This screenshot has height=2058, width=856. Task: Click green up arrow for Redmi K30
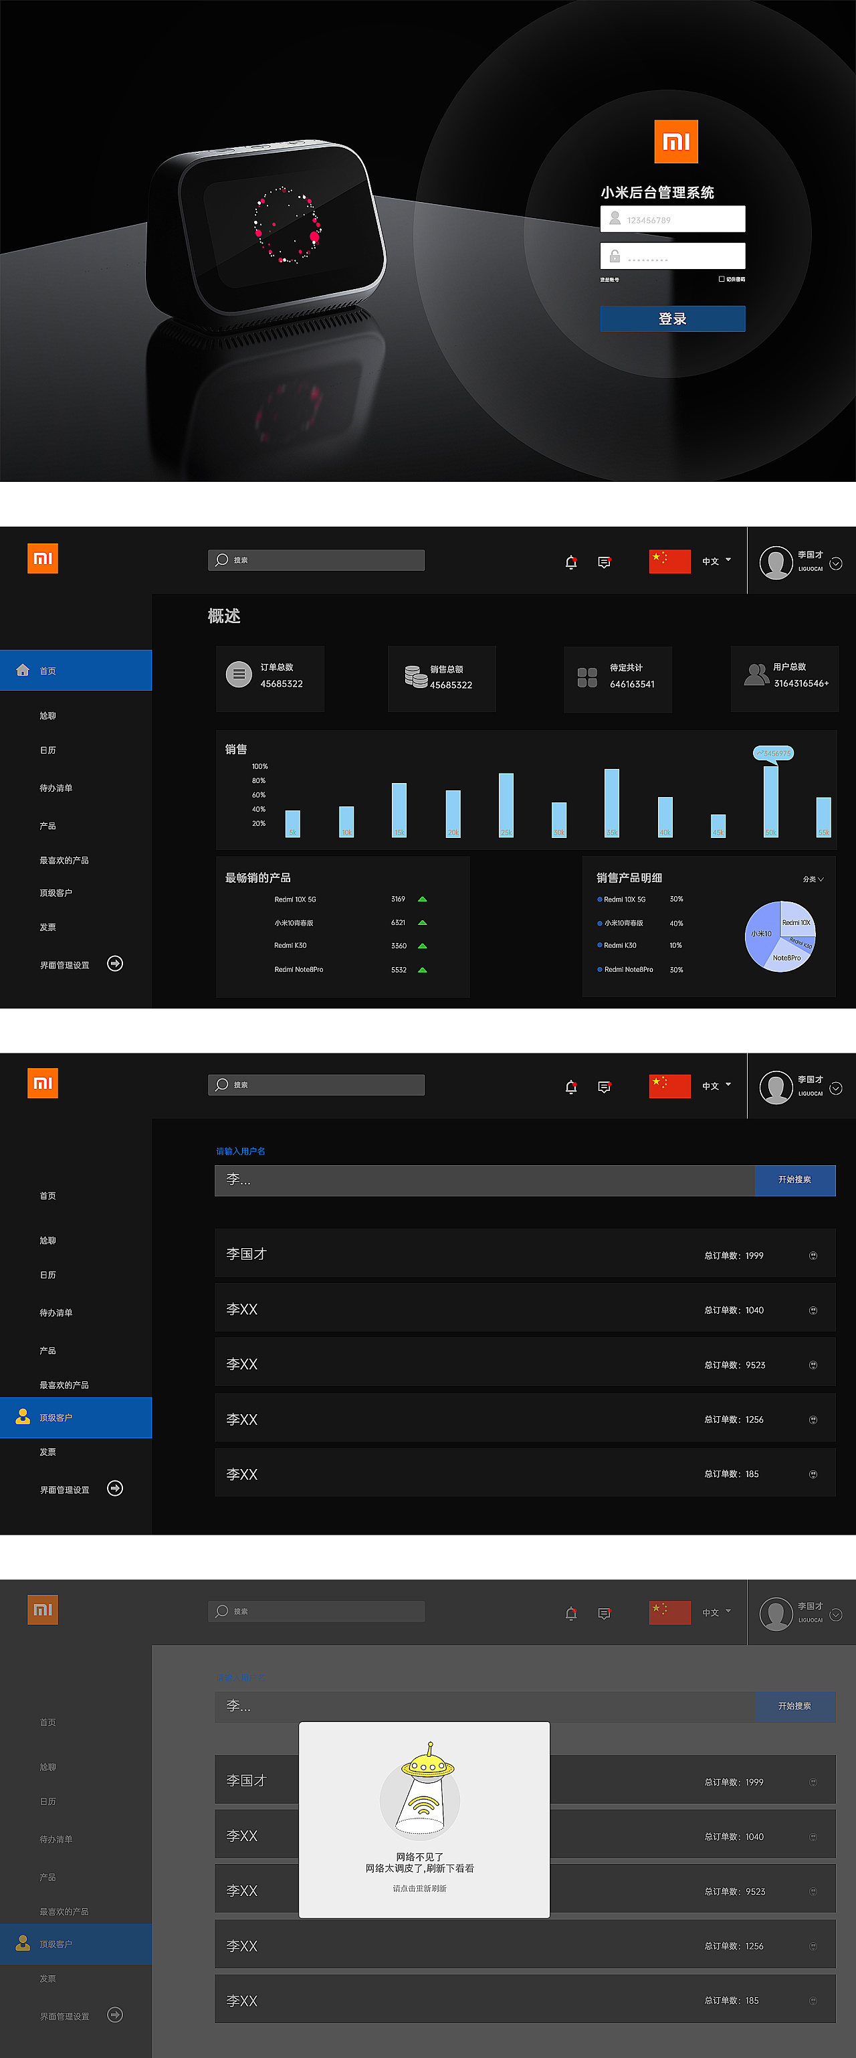click(x=423, y=946)
